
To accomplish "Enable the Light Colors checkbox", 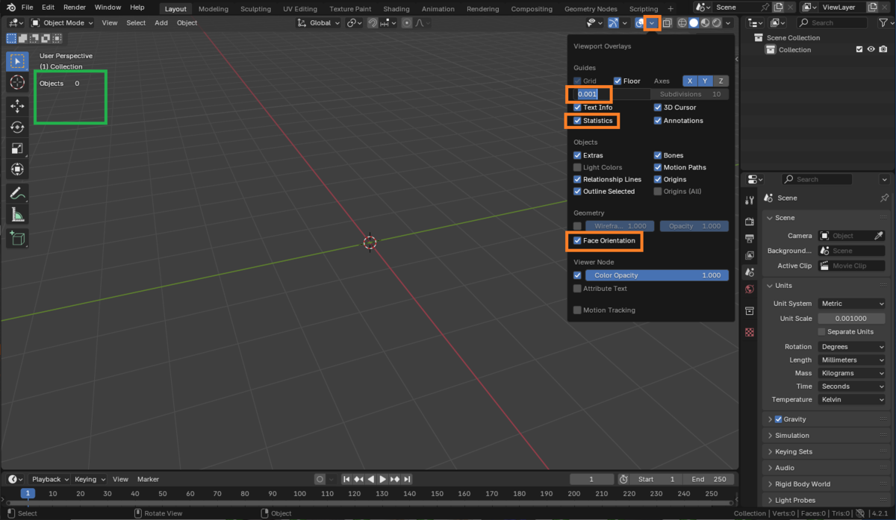I will (577, 168).
